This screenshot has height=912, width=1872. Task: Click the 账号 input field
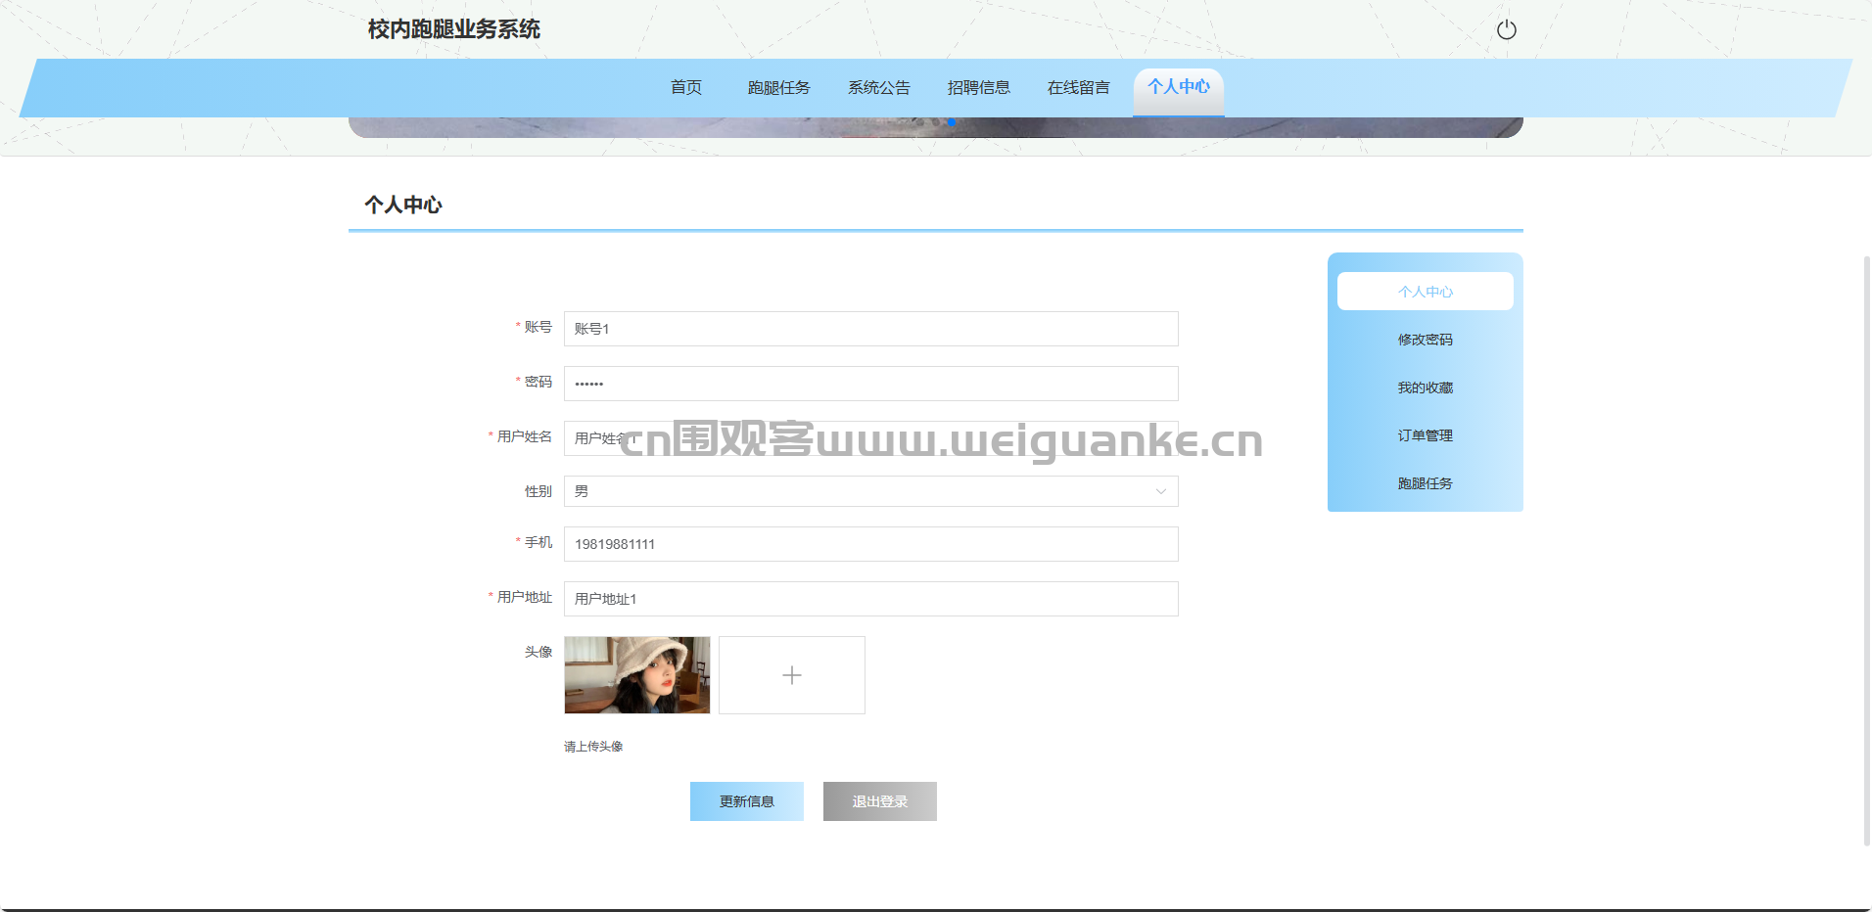(870, 329)
